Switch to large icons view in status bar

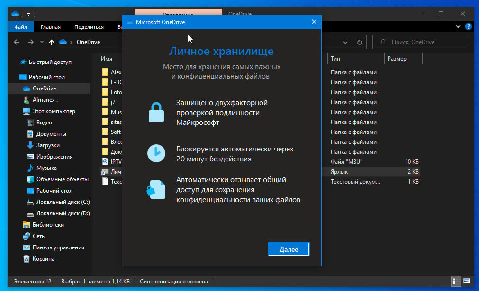coord(467,281)
